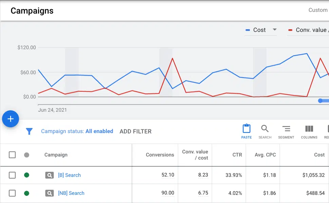Open the [NB] Search campaign link
The width and height of the screenshot is (329, 203).
pyautogui.click(x=71, y=193)
